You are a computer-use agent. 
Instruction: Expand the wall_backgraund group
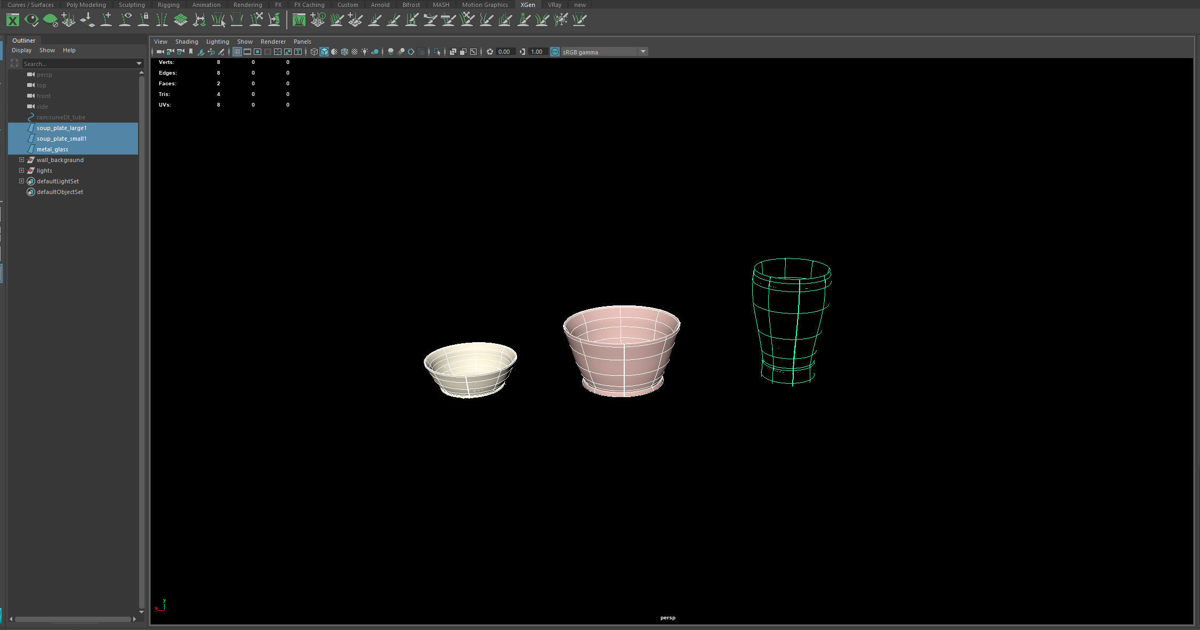pos(21,159)
